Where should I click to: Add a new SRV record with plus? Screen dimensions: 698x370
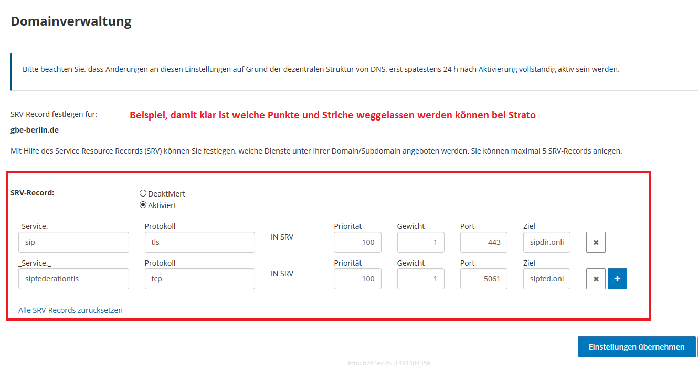[617, 279]
